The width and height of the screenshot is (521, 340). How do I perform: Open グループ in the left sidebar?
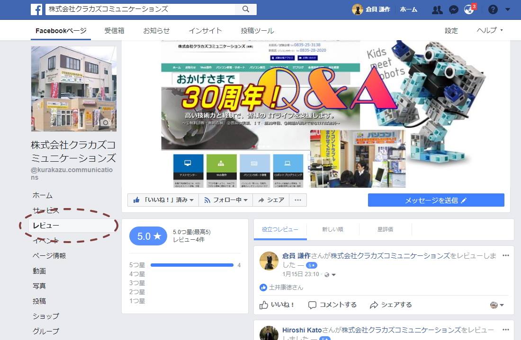pos(46,331)
